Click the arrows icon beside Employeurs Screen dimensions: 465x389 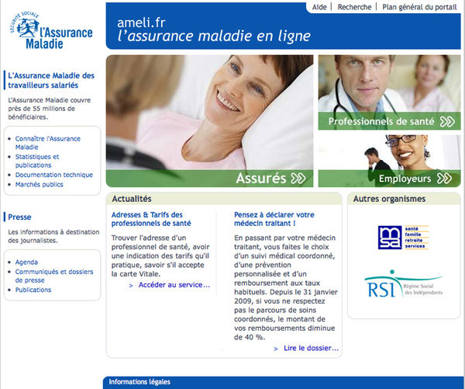(x=443, y=179)
